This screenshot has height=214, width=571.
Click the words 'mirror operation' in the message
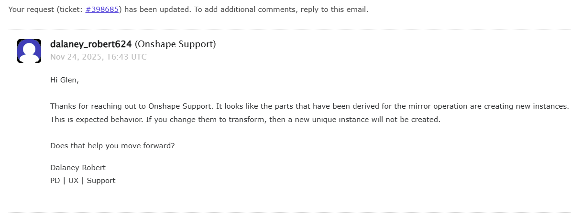click(426, 106)
